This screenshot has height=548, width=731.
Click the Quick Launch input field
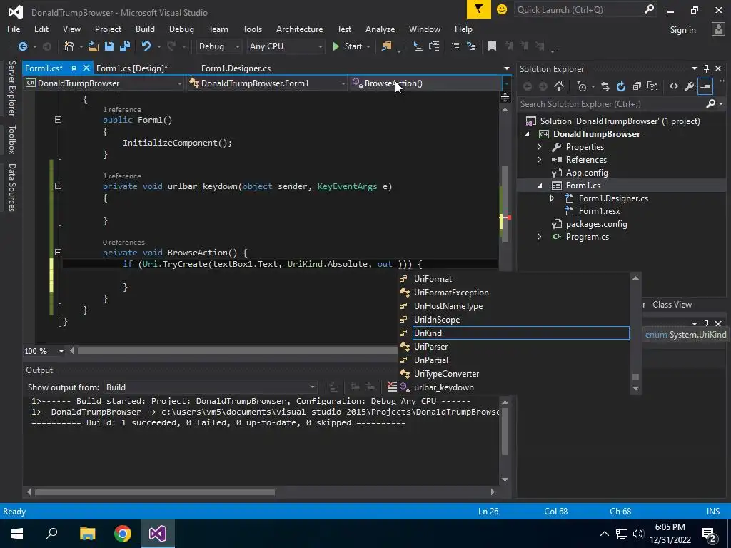[578, 10]
